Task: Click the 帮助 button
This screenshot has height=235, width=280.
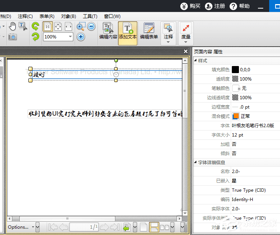Action: 240,6
